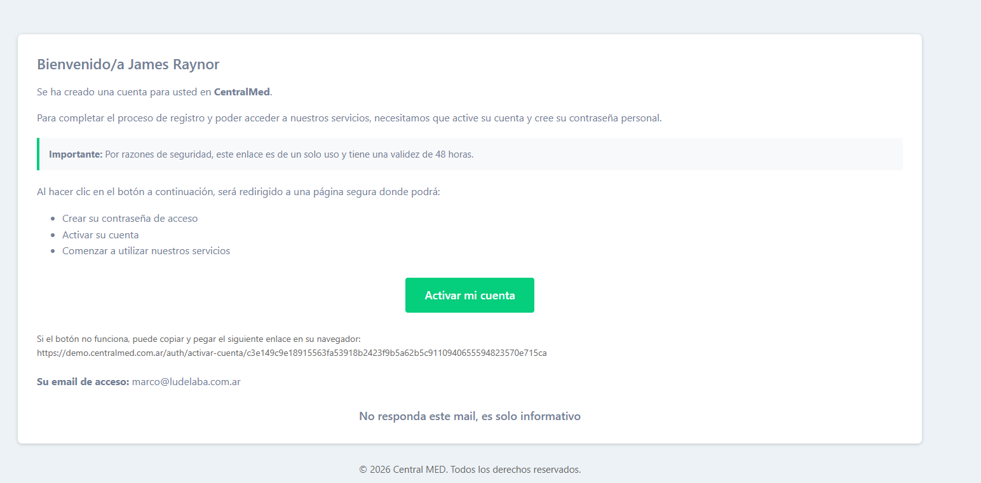Select the Comenzar a utilizar nuestros servicios item
Viewport: 981px width, 483px height.
point(146,250)
